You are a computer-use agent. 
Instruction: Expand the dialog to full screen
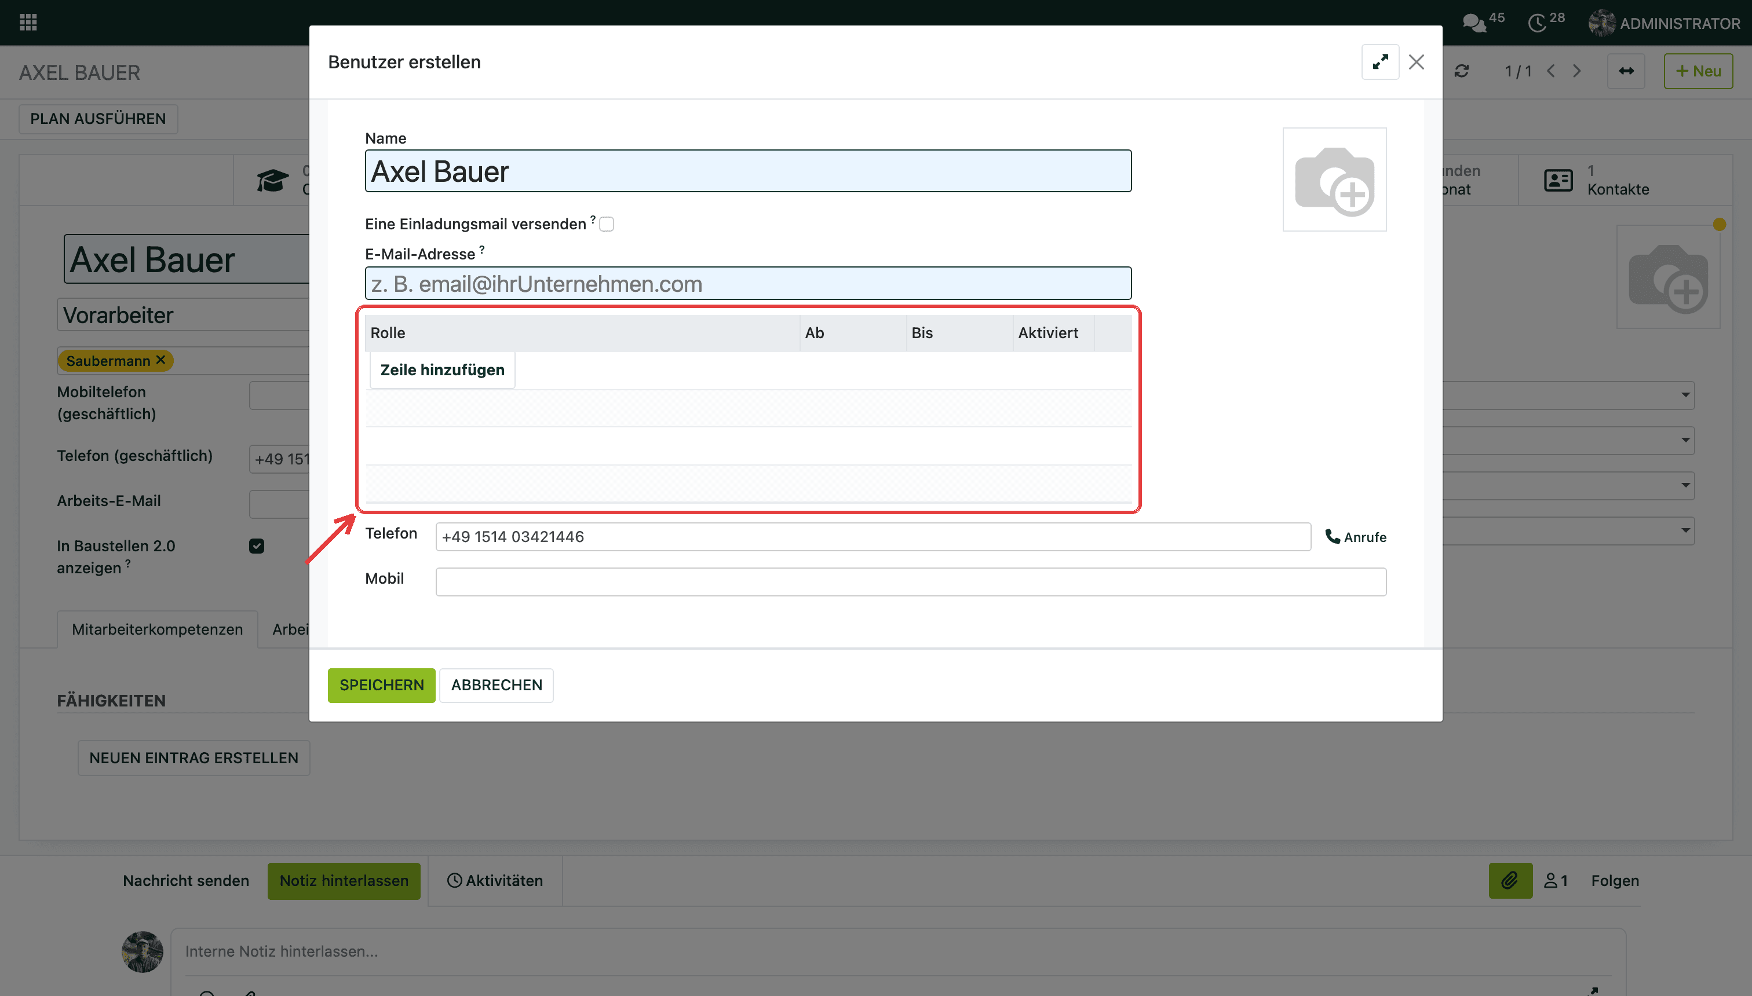pos(1379,63)
